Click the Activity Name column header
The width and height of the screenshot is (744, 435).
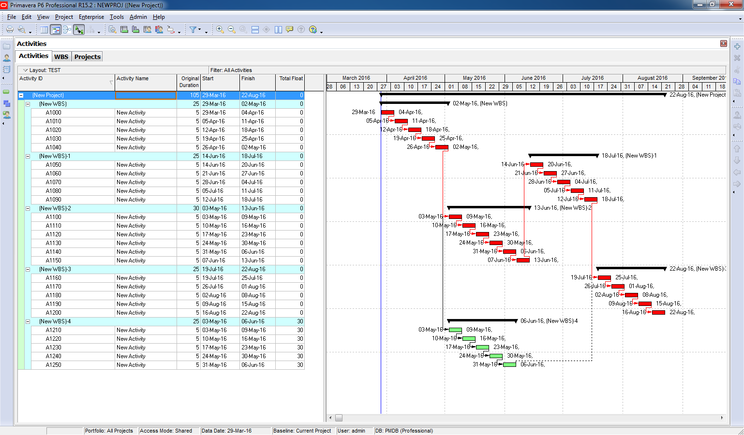click(x=146, y=78)
